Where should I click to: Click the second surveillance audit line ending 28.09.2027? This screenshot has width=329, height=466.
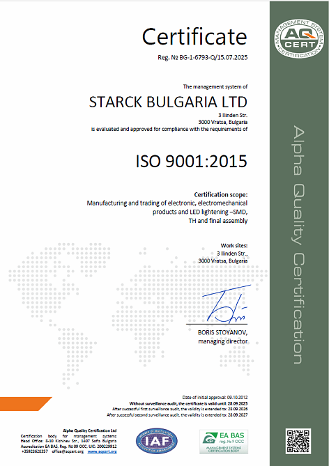click(177, 415)
